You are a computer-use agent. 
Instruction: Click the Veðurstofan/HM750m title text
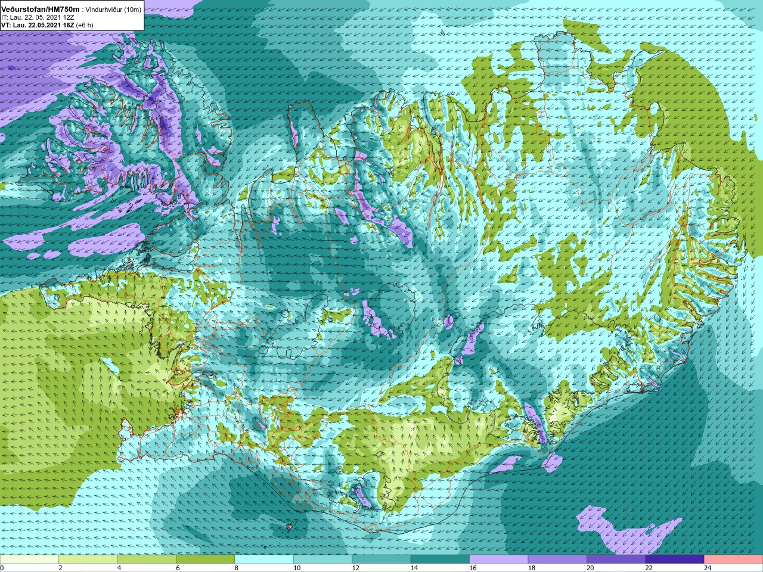click(41, 9)
